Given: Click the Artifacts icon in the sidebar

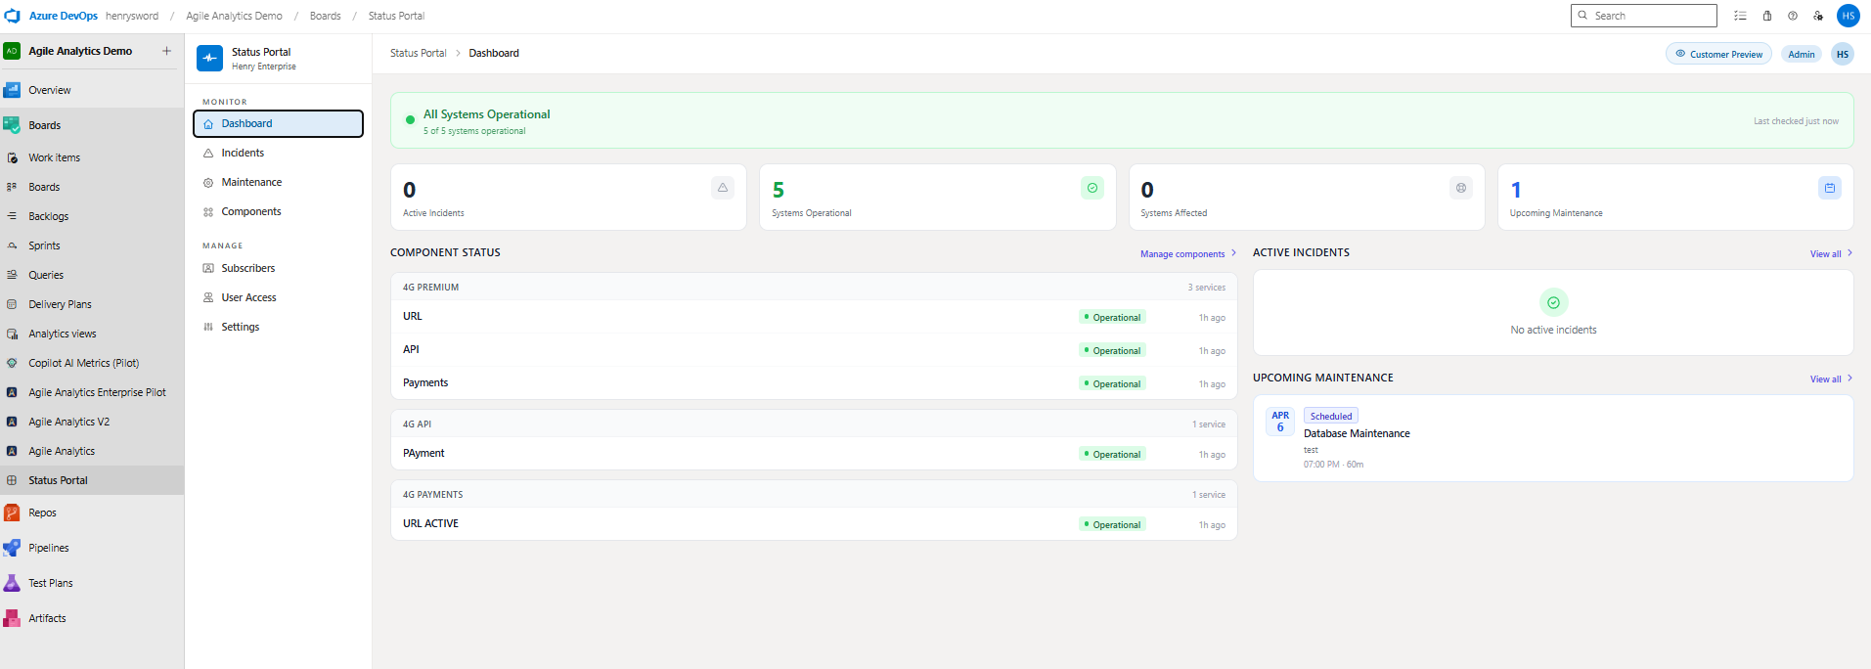Looking at the screenshot, I should (x=12, y=618).
